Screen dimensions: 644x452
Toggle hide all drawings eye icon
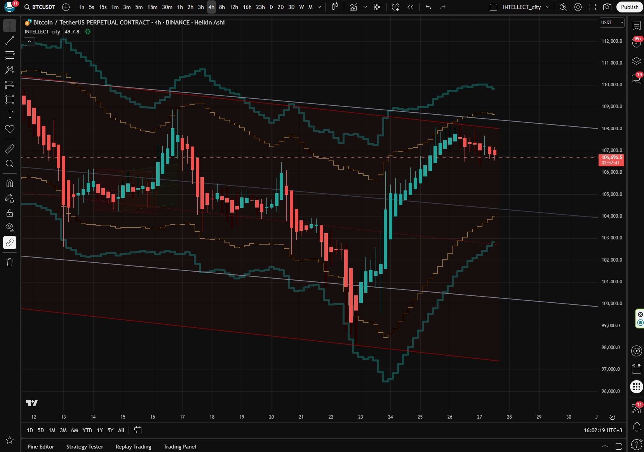(x=10, y=227)
